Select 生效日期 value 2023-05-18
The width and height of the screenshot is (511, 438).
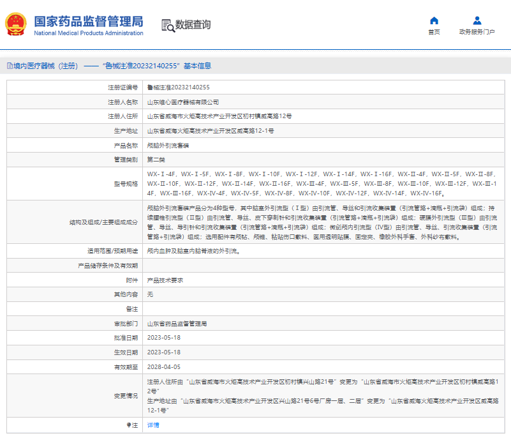click(x=163, y=352)
